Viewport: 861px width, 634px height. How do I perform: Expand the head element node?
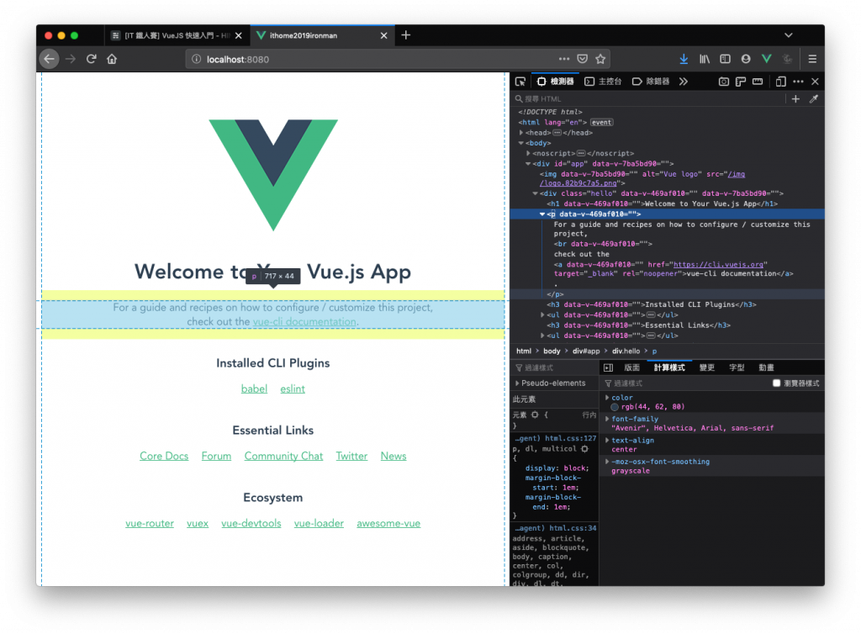(521, 133)
